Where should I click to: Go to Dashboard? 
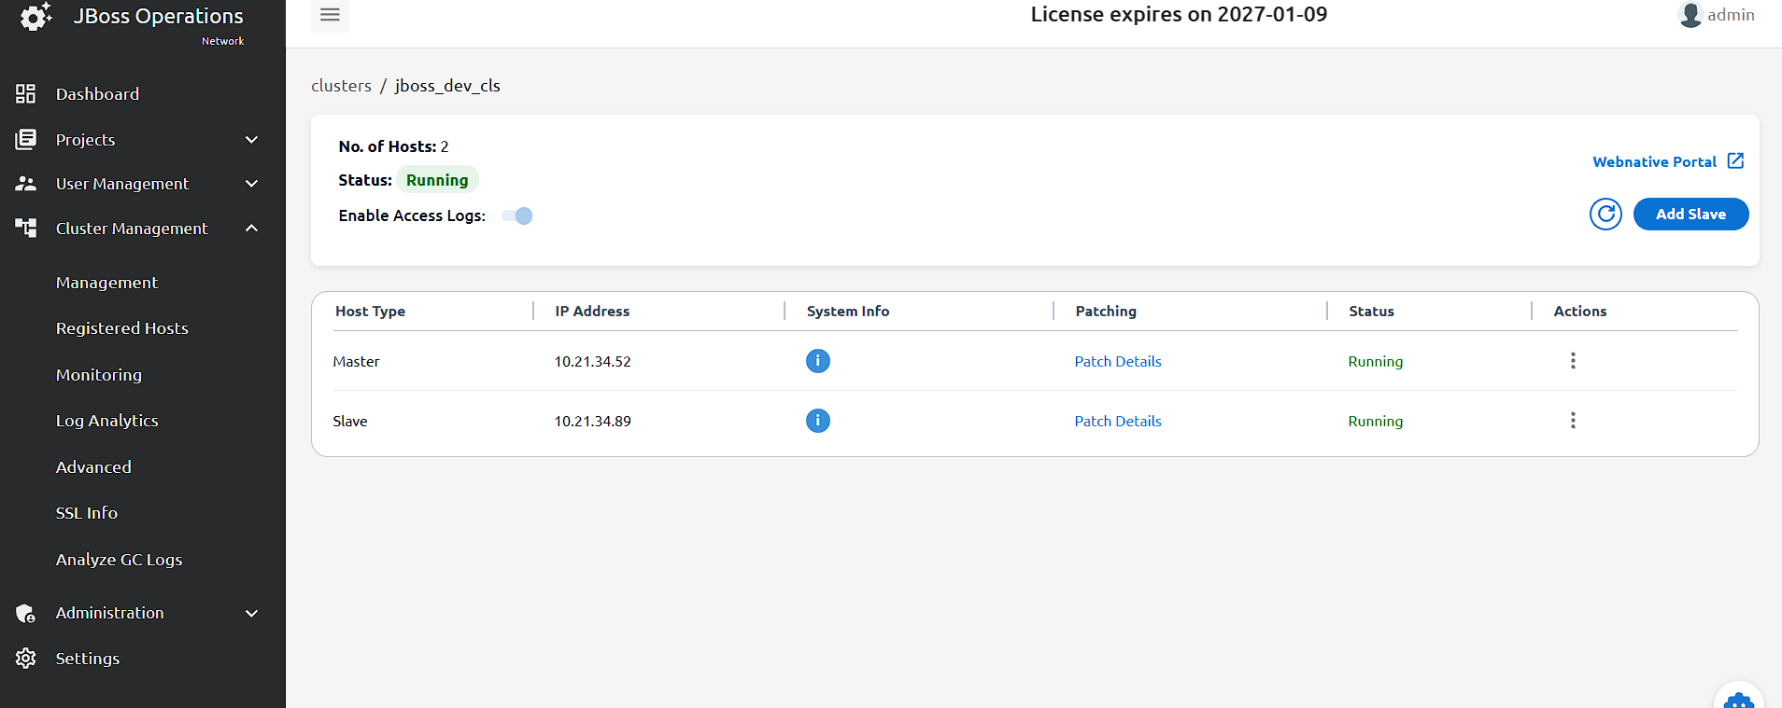click(97, 93)
